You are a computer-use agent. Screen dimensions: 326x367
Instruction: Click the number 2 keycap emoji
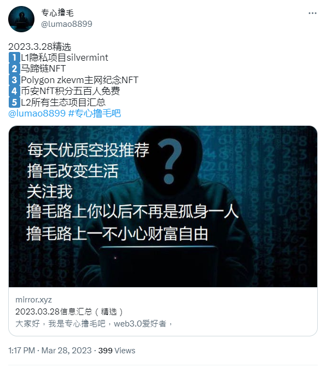click(14, 69)
